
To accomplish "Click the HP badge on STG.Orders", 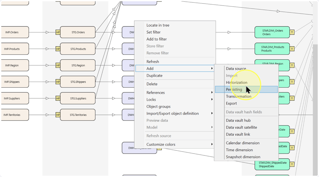I will tap(58, 32).
